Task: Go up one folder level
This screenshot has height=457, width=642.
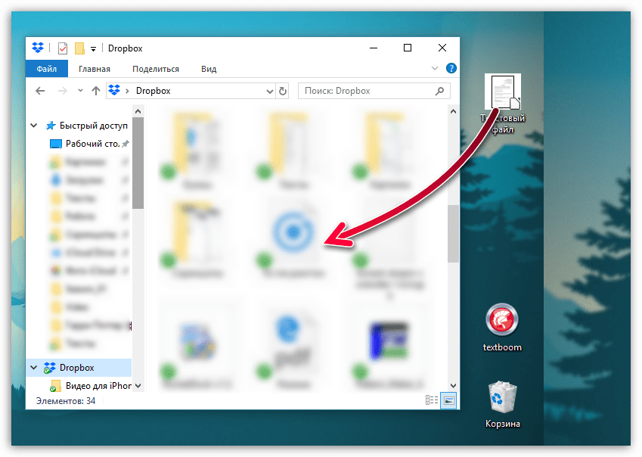Action: tap(96, 91)
